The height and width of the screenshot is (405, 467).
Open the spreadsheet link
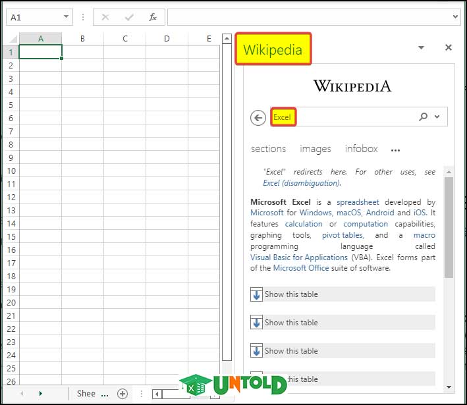[358, 202]
